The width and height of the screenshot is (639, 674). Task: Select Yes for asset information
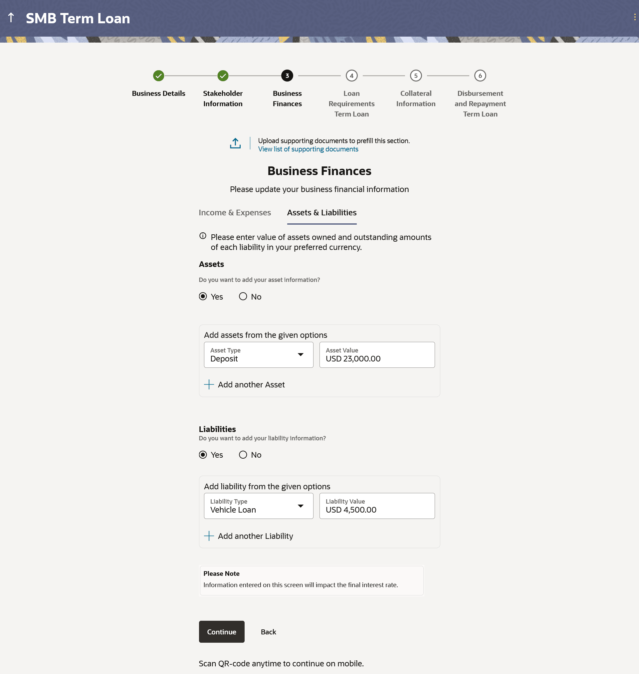(203, 296)
